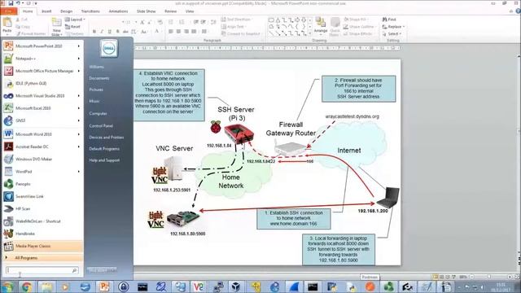Launch Media Player Classic from the Start menu
521x293 pixels.
(x=42, y=246)
